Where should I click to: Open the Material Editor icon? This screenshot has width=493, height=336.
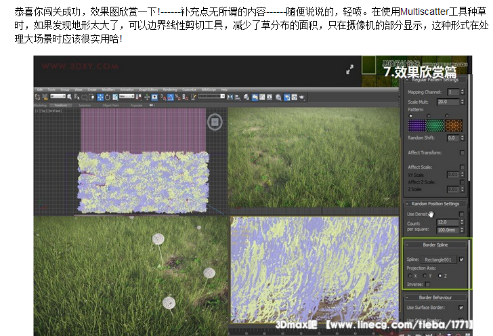point(278,97)
